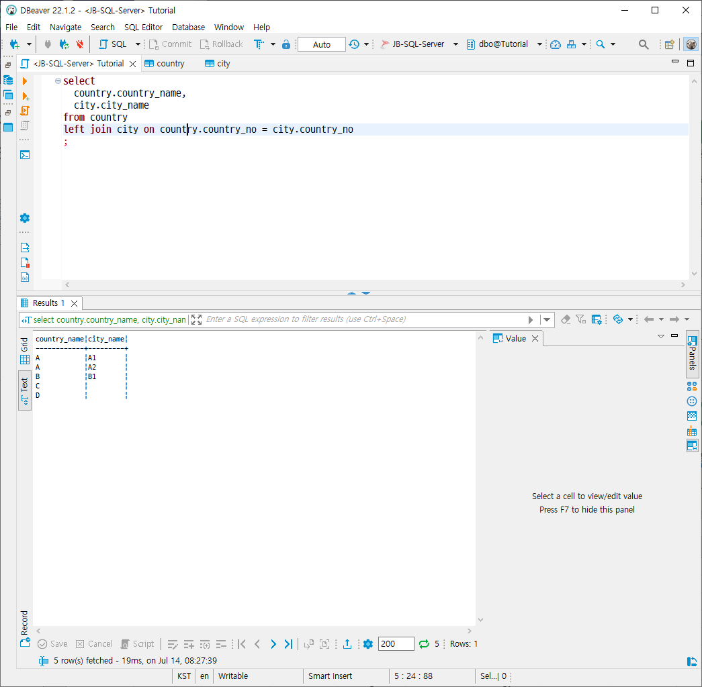Open the SQL Editor menu
This screenshot has height=687, width=702.
click(143, 27)
